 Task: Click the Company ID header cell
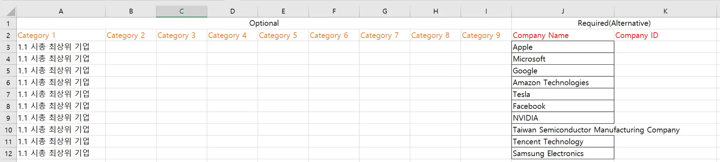tap(665, 35)
